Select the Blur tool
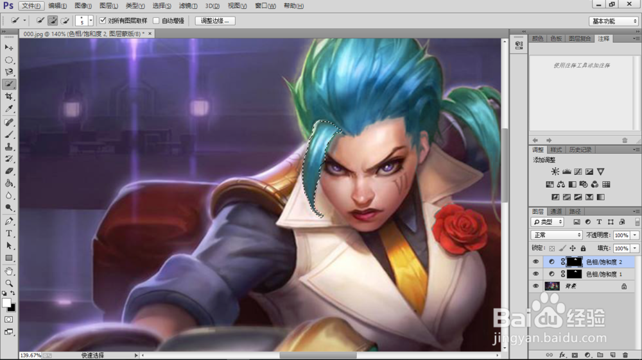The width and height of the screenshot is (642, 360). coord(8,195)
